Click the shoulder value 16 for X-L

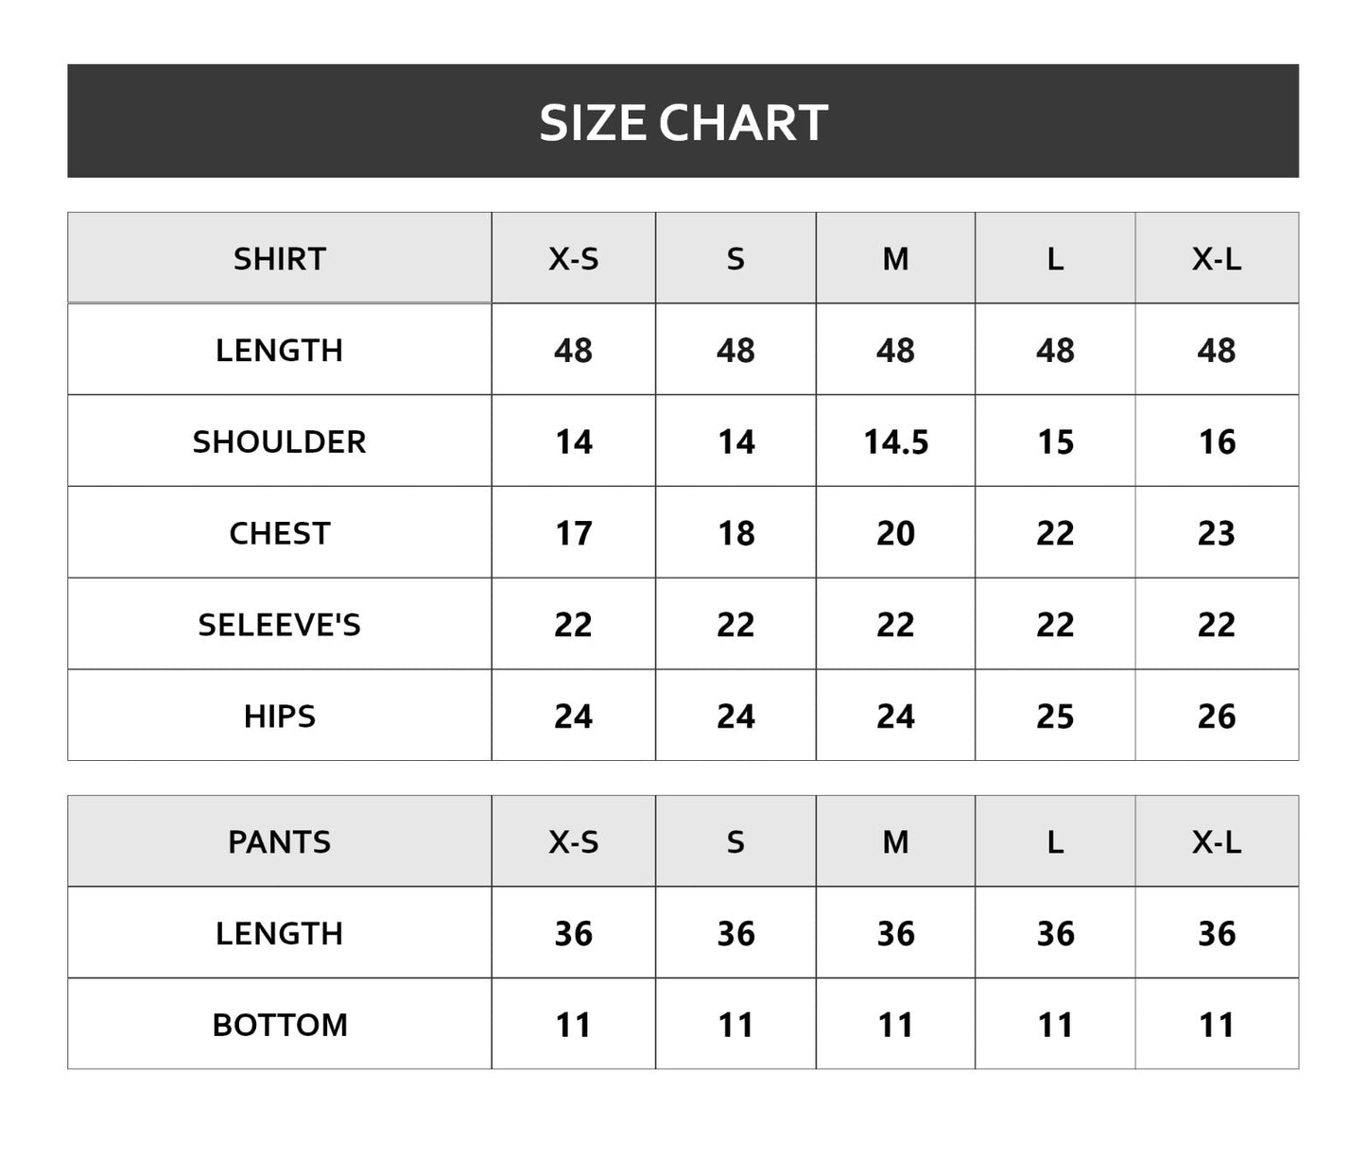1217,441
